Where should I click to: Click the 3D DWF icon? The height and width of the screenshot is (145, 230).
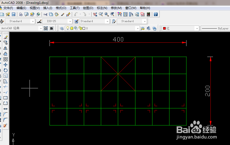point(38,14)
